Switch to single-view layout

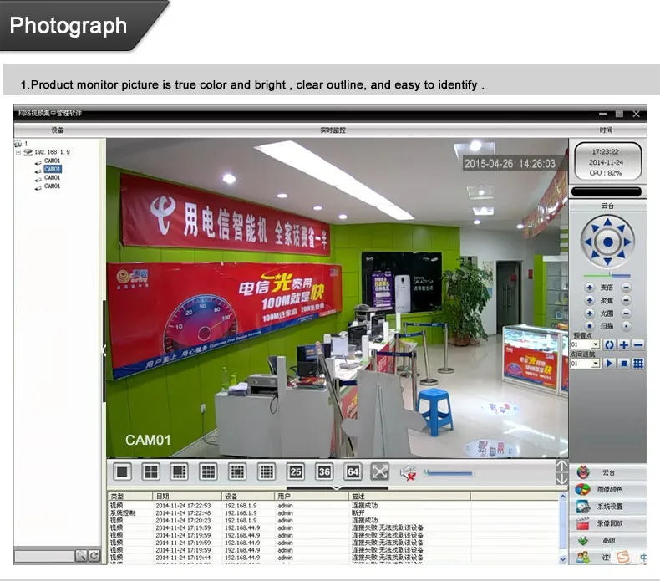tap(123, 471)
